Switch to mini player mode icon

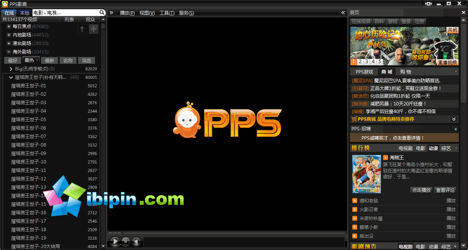(429, 3)
